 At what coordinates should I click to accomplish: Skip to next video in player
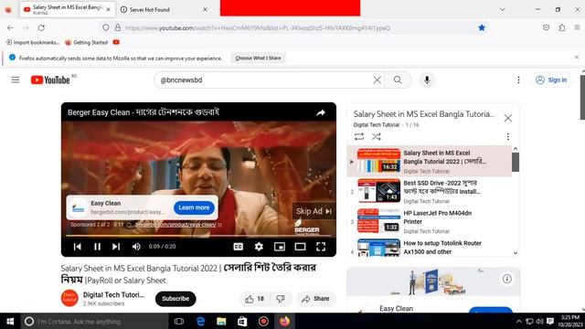click(x=116, y=247)
